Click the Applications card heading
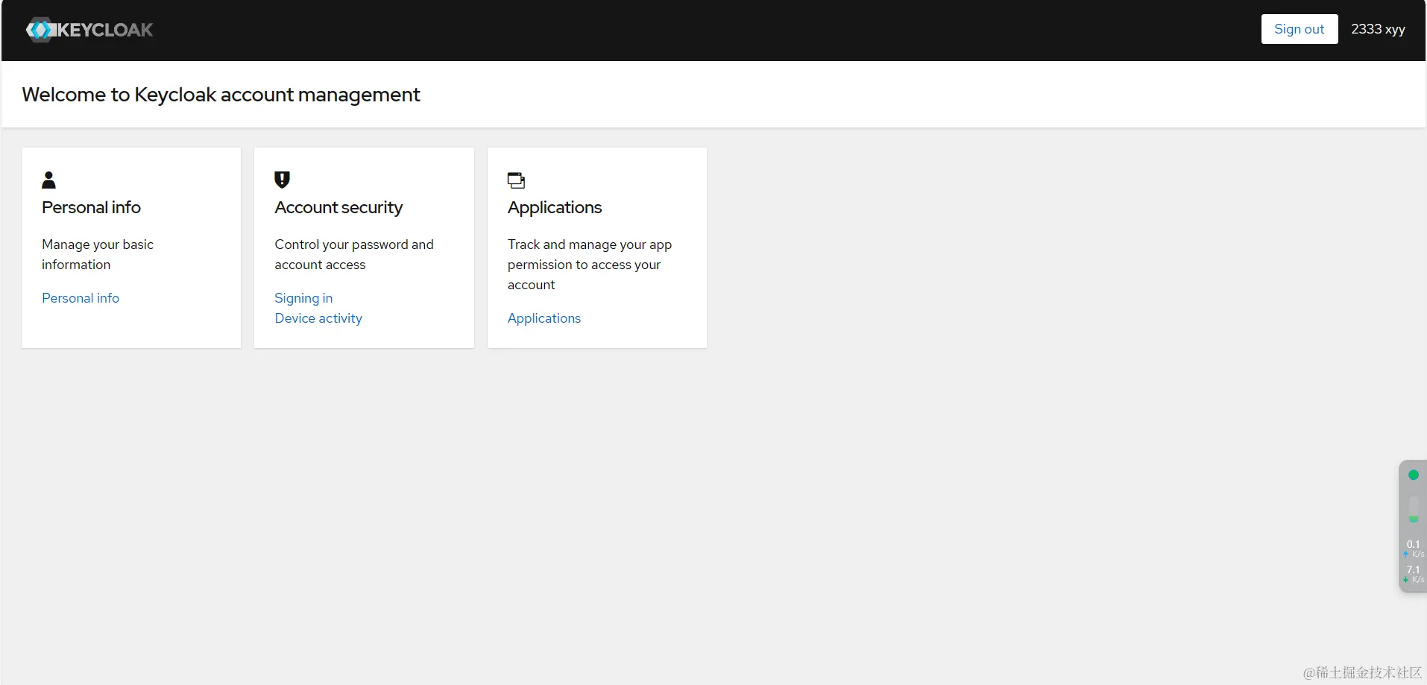Screen dimensions: 1427x685 click(x=555, y=207)
